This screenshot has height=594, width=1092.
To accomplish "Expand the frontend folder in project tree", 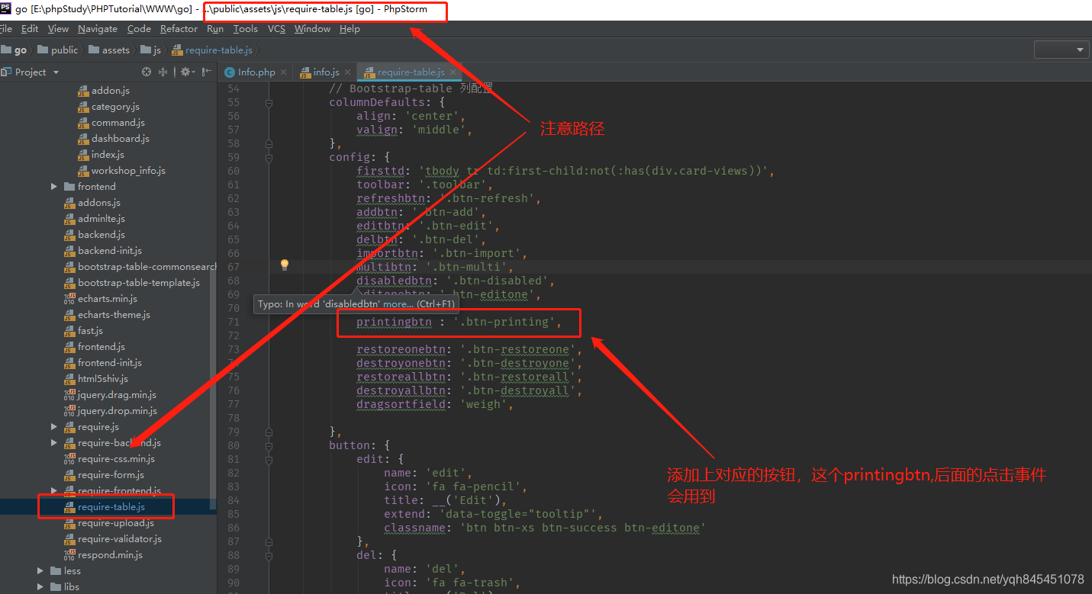I will (x=54, y=187).
